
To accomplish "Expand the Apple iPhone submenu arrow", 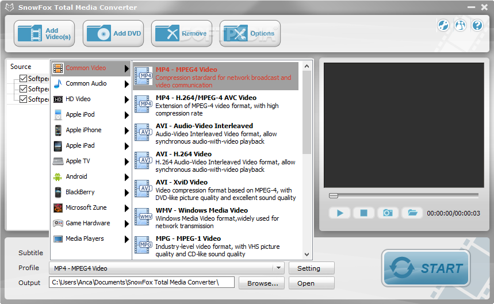I will click(127, 130).
